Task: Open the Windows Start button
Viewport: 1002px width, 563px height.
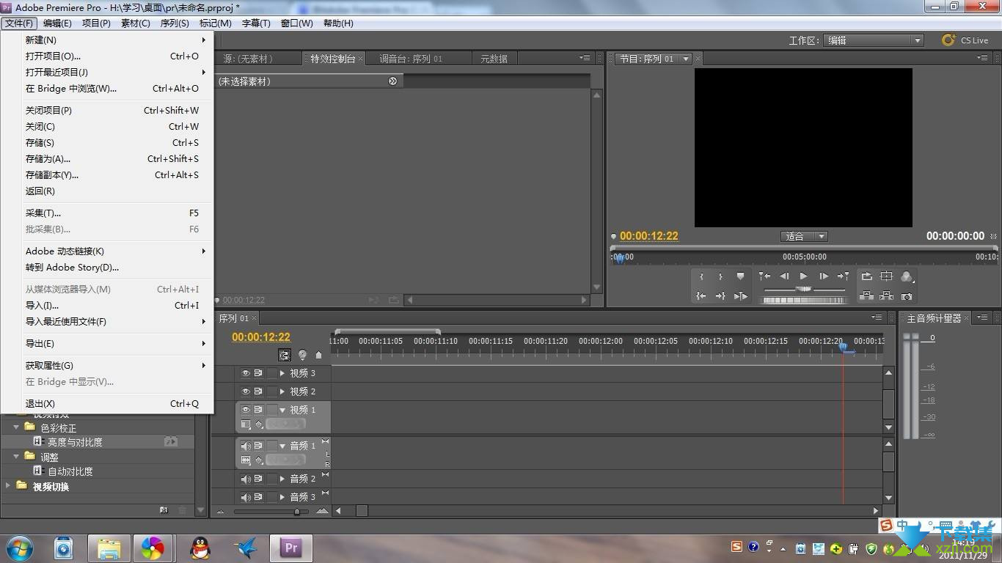Action: pos(20,547)
